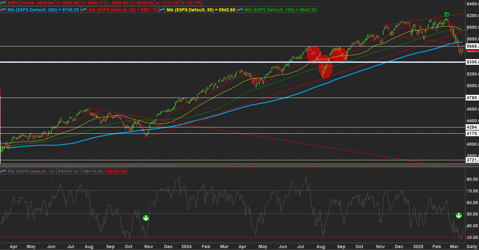
Task: Click the MA 200 indicator icon
Action: coord(3,10)
